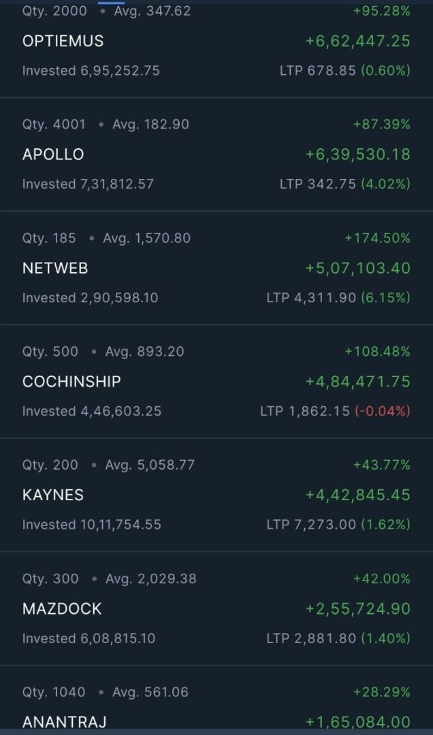Open the OPTIEMUS holding
This screenshot has width=433, height=735.
(x=63, y=41)
